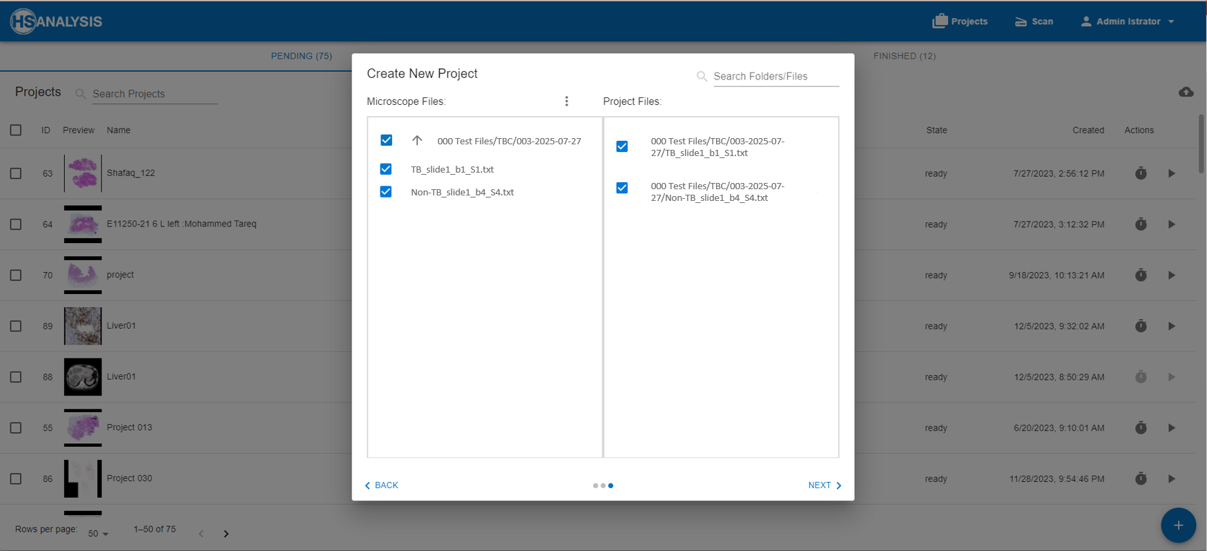This screenshot has width=1207, height=551.
Task: Click the BACK button in dialog
Action: tap(382, 485)
